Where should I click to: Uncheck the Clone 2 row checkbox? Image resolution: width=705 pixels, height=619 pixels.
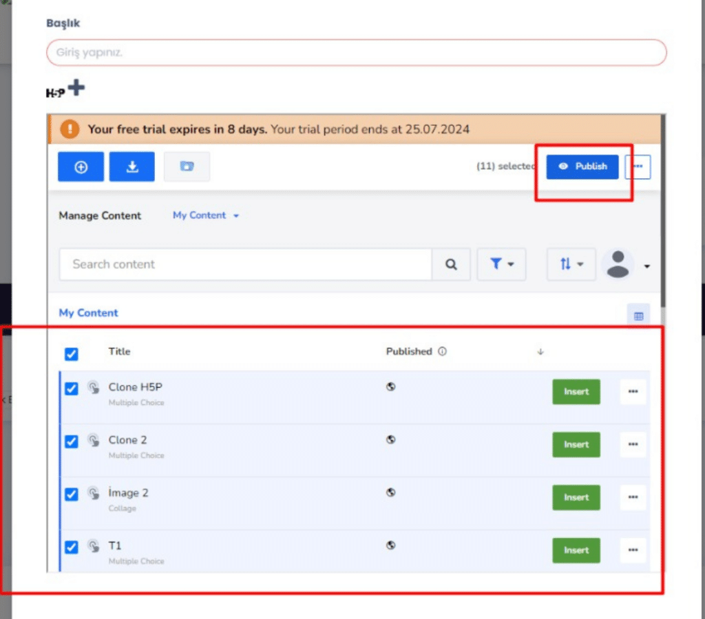(x=72, y=442)
